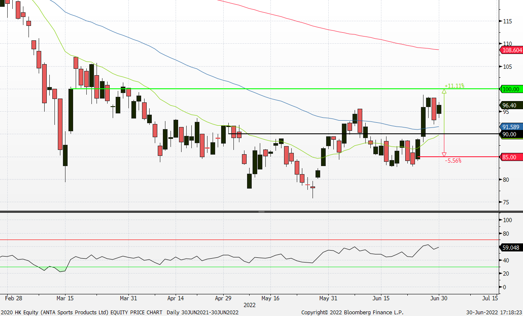
Task: Select the red downward arrowhead near 85.00
Action: 444,155
